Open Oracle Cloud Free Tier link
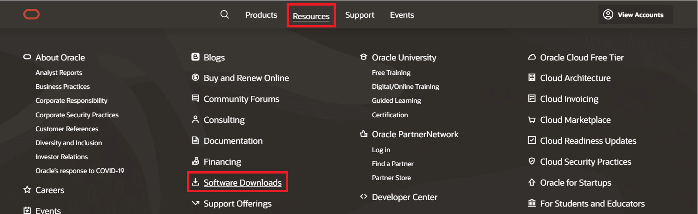This screenshot has width=698, height=214. coord(582,58)
